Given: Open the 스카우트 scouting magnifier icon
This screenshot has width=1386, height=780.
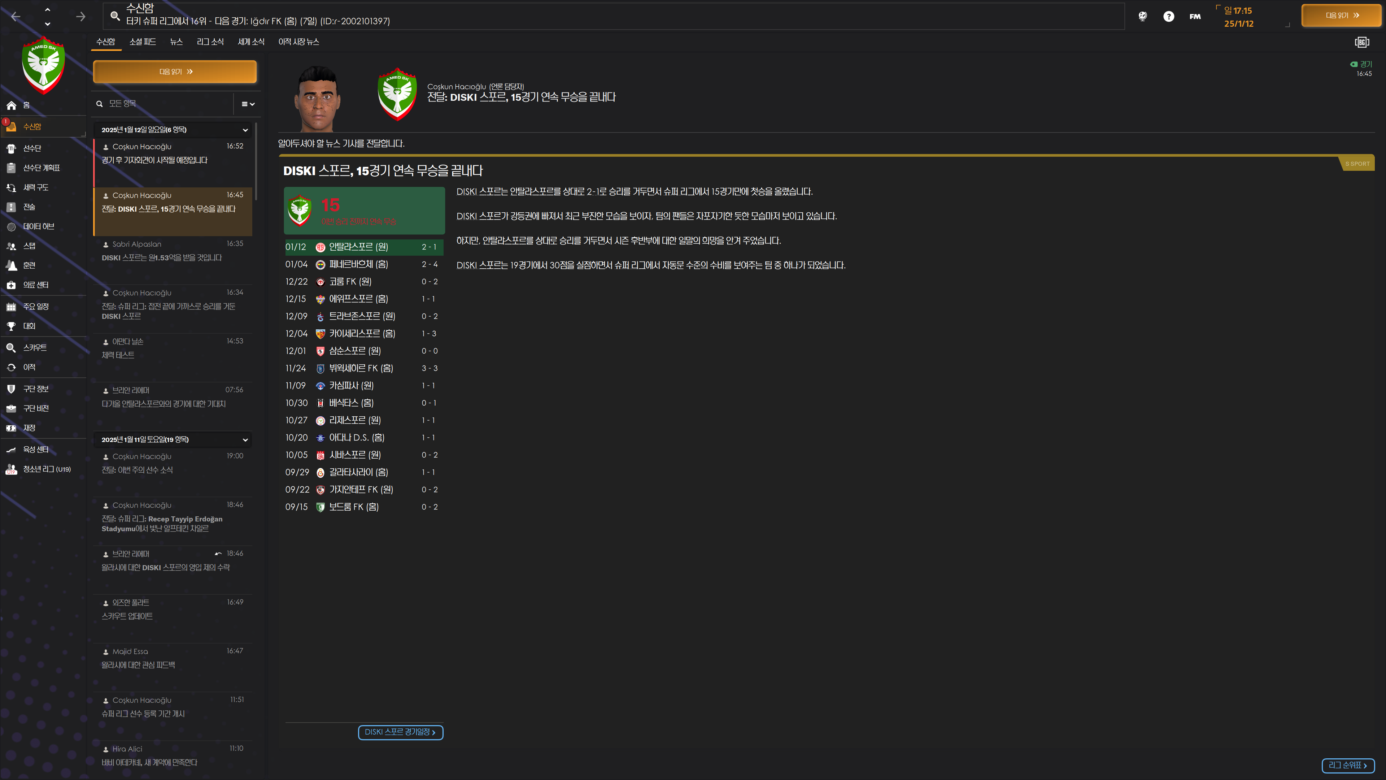Looking at the screenshot, I should point(11,348).
